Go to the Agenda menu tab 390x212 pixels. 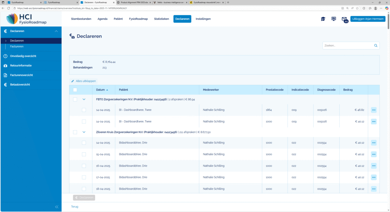point(102,19)
